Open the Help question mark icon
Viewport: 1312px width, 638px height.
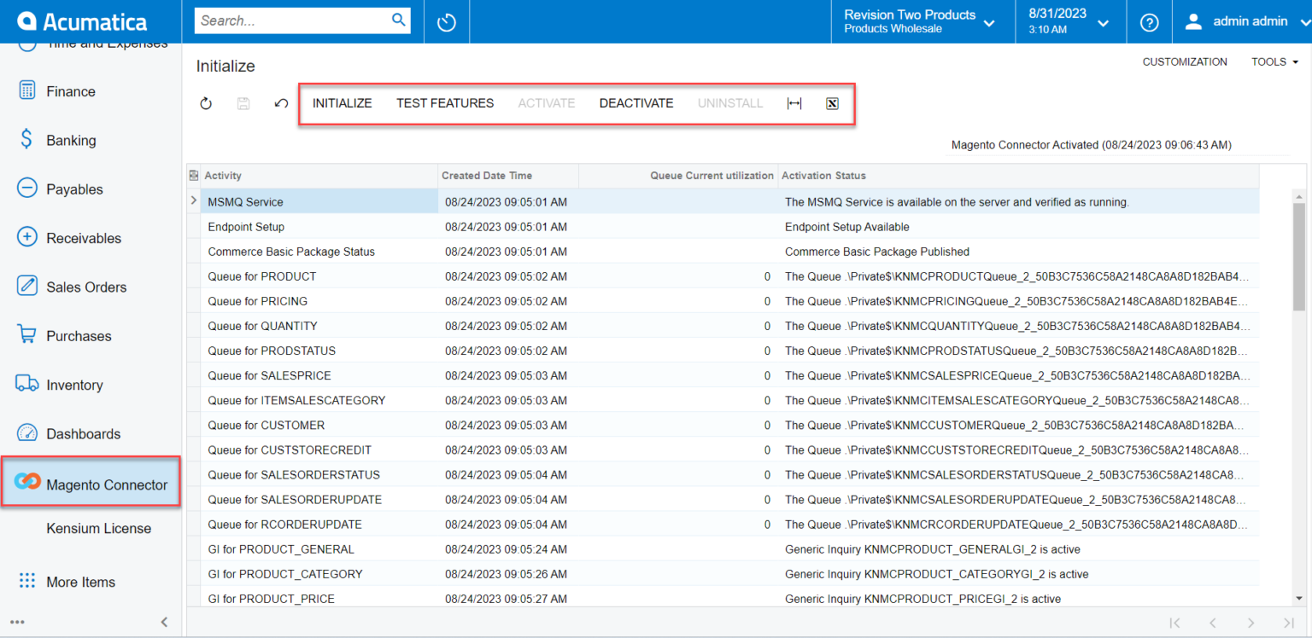point(1150,22)
